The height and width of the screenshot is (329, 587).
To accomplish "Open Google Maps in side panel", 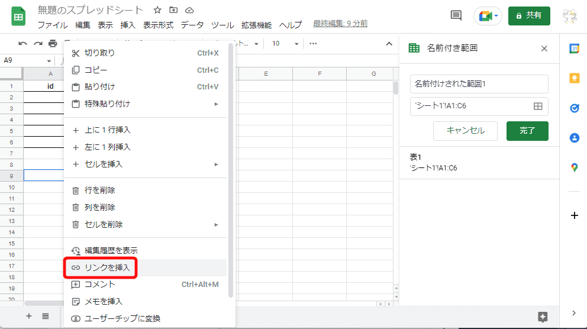I will tap(574, 167).
